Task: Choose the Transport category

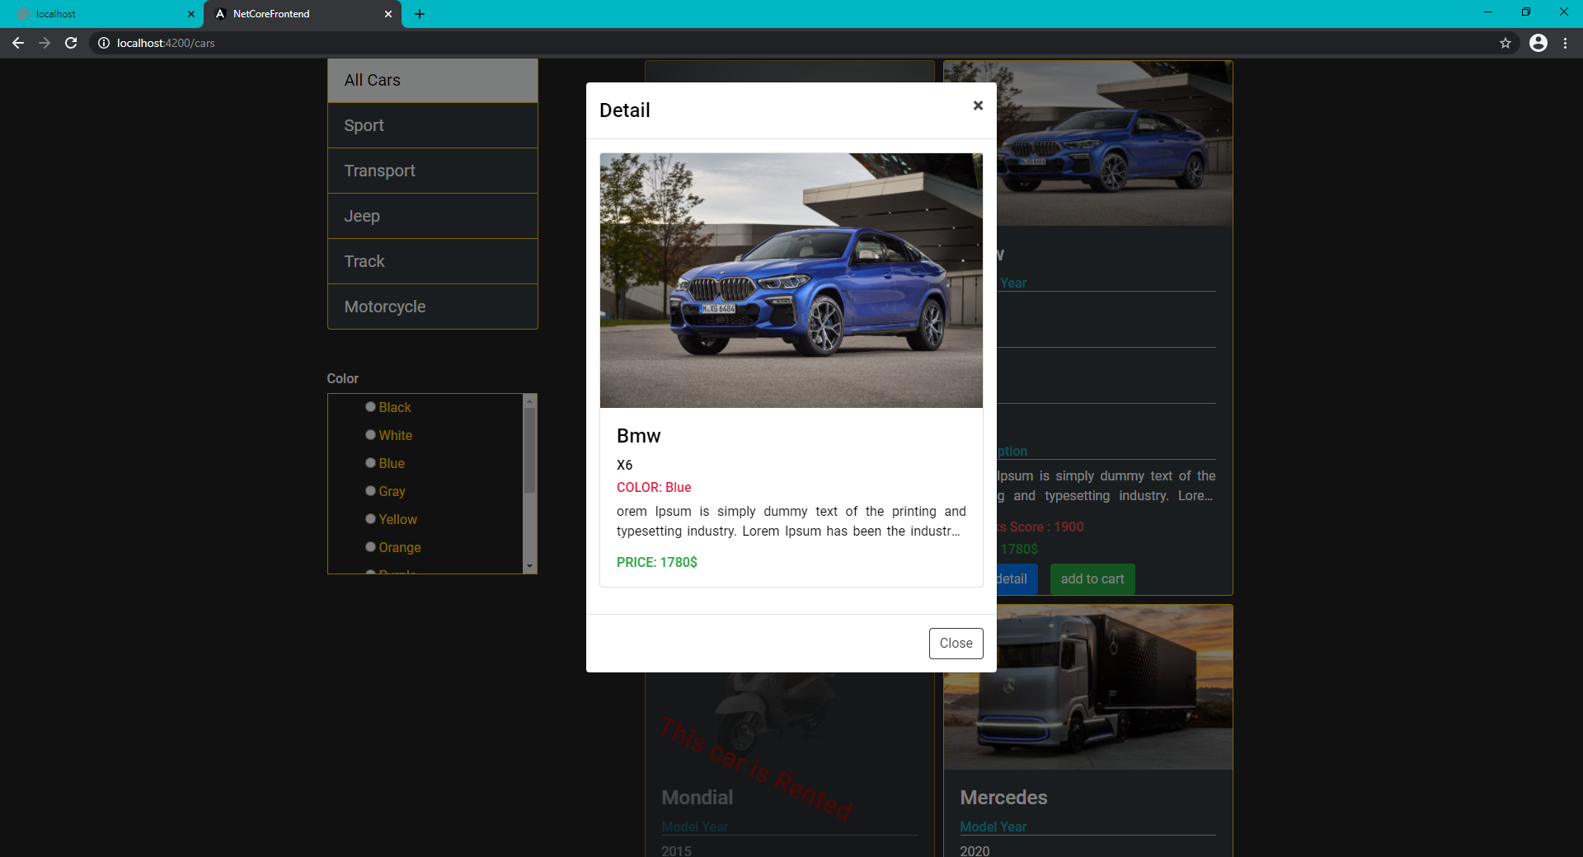Action: point(433,171)
